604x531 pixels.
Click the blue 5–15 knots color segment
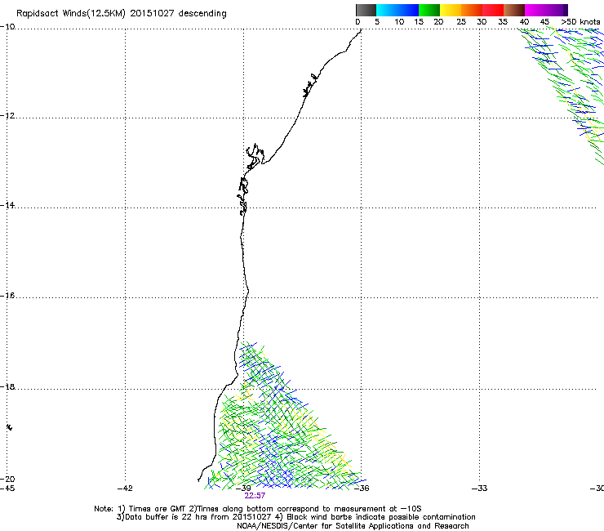(x=397, y=10)
